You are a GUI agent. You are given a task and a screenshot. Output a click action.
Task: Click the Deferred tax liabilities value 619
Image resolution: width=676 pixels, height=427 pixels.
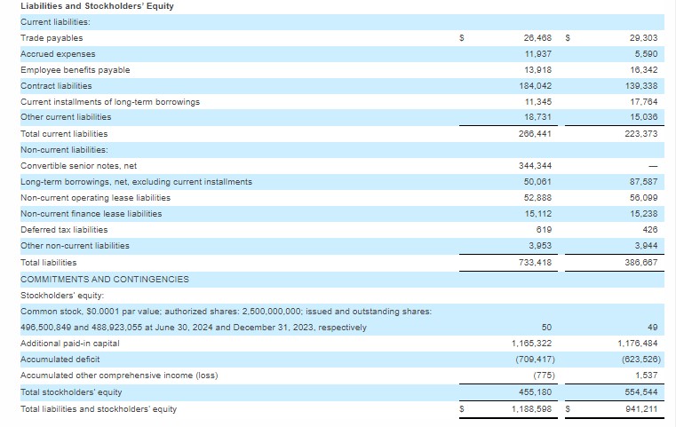[x=544, y=230]
